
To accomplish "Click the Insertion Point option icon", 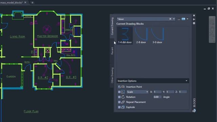I will 123,87.
